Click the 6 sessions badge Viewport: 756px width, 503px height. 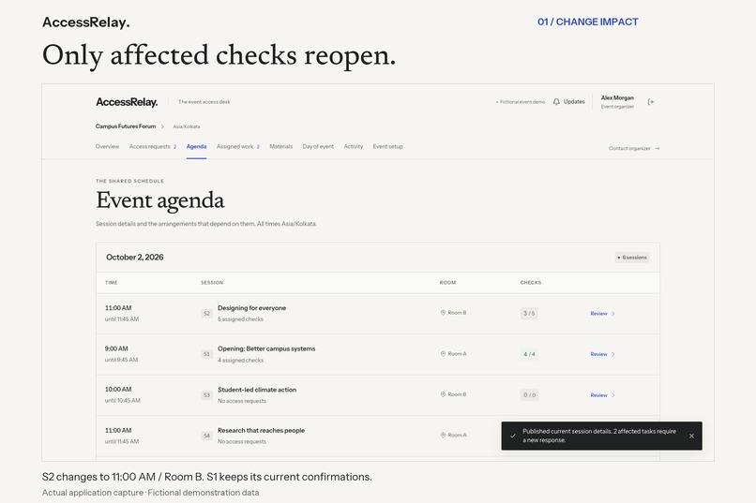(x=632, y=258)
